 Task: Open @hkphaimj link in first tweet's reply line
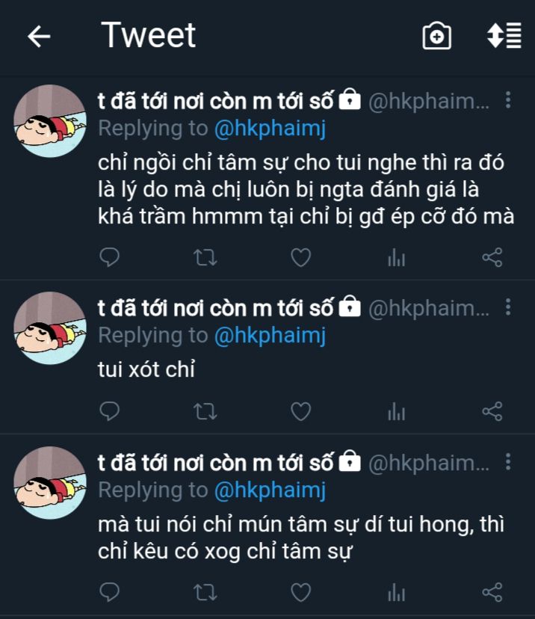click(x=270, y=129)
